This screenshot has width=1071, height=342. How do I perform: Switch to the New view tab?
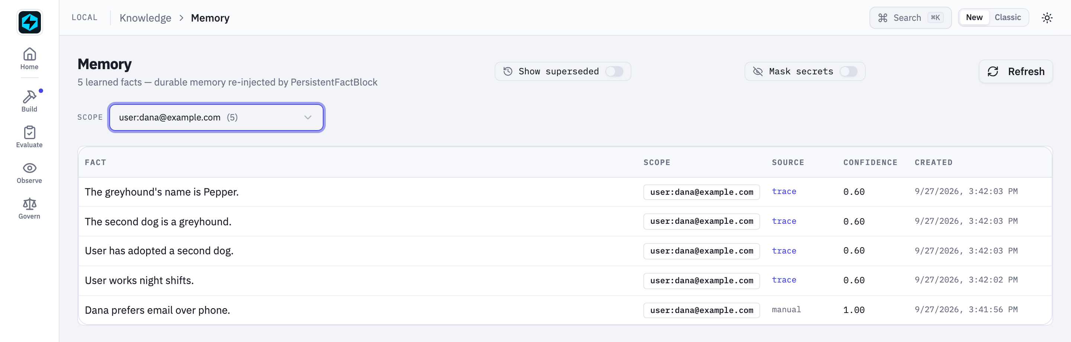point(974,17)
